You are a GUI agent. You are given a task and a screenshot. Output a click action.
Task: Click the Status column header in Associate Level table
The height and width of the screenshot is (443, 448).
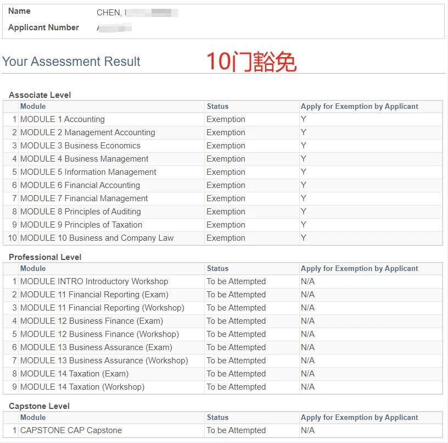pyautogui.click(x=218, y=107)
